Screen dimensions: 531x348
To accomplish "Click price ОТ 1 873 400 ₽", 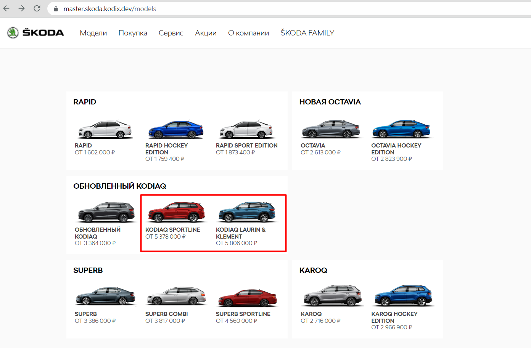I will tap(235, 152).
